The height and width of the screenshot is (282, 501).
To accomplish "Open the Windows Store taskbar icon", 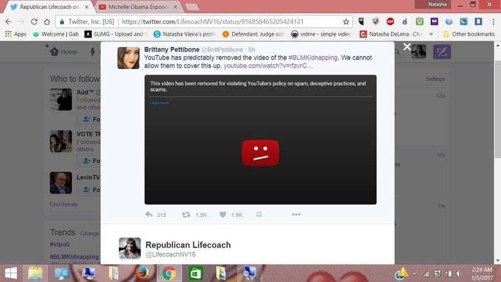I will (195, 273).
